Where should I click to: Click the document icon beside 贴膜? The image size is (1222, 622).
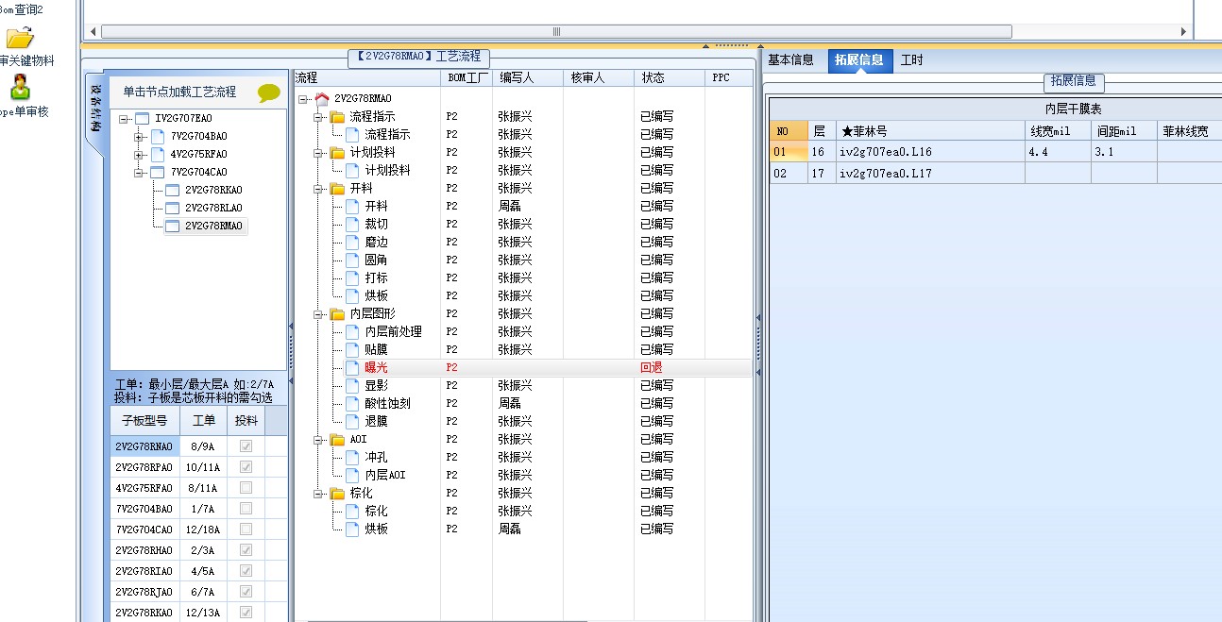[x=352, y=349]
